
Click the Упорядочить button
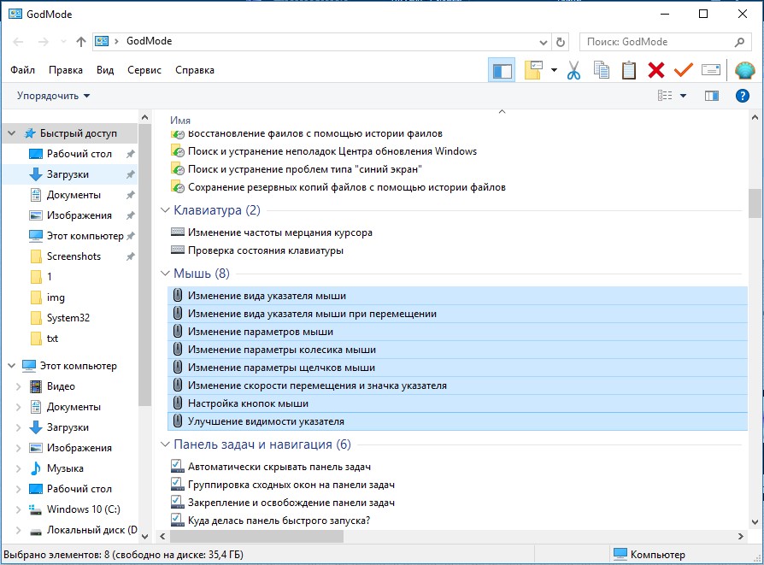pyautogui.click(x=53, y=96)
